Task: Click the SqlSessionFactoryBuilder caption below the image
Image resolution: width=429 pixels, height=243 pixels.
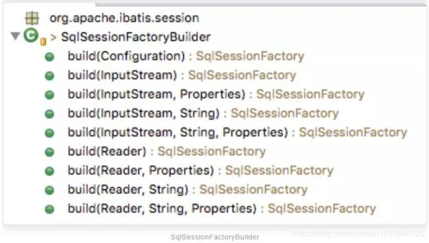Action: pos(214,237)
